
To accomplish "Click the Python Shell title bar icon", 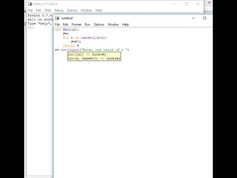I will click(30, 4).
